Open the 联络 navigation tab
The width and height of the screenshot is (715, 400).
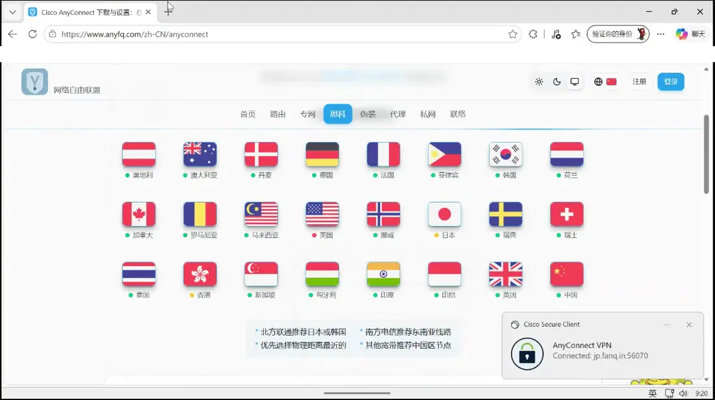click(x=458, y=114)
